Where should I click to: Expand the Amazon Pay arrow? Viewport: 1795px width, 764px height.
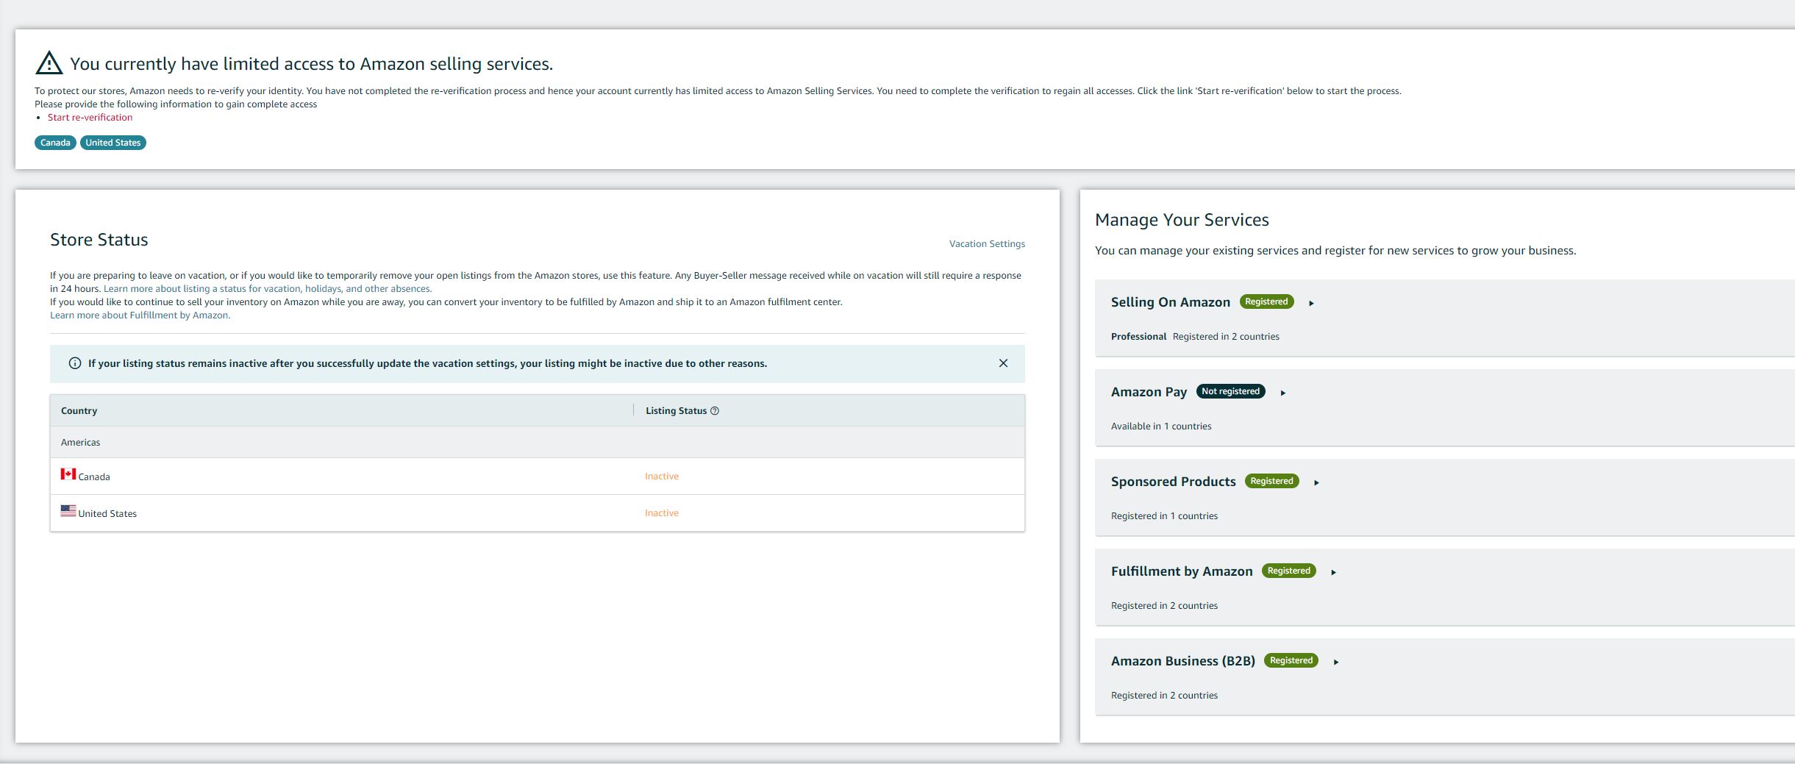point(1283,393)
